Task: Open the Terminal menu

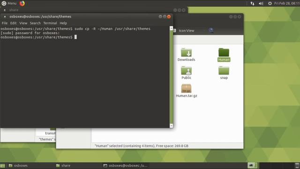Action: (x=50, y=23)
